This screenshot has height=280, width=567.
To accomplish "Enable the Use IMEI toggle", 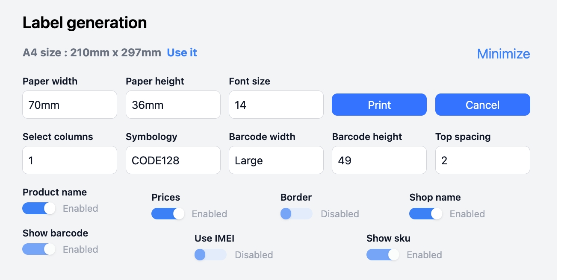I will coord(210,255).
